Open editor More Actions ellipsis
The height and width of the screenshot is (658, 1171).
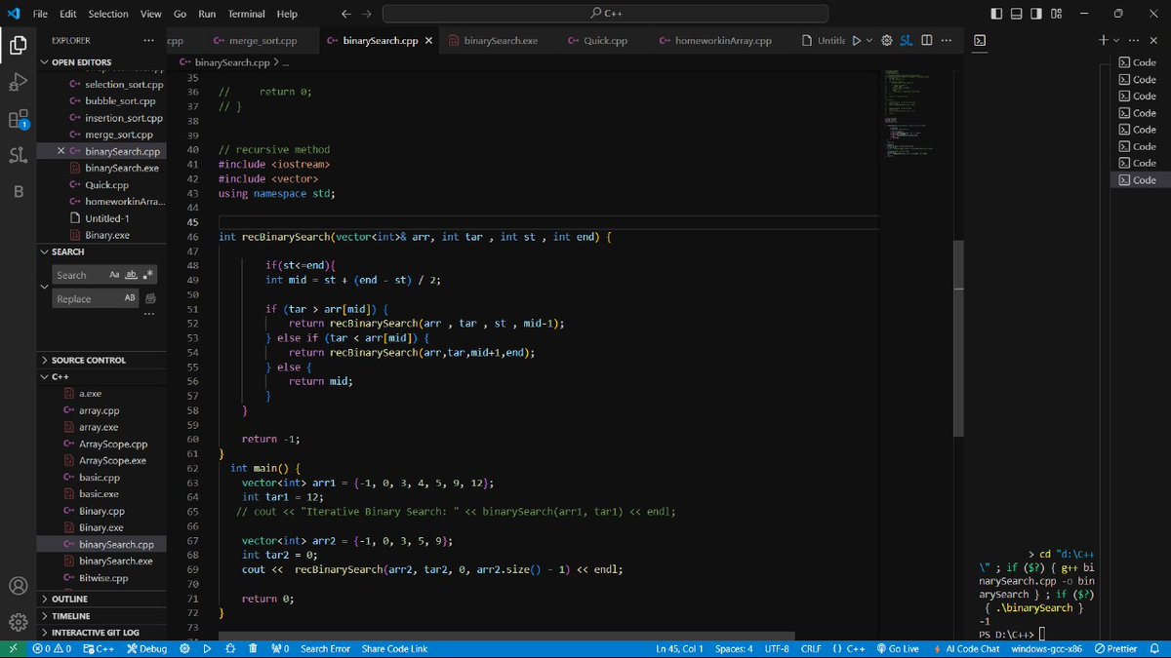[947, 41]
